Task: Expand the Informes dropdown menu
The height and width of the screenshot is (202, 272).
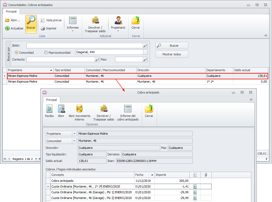Action: (73, 31)
